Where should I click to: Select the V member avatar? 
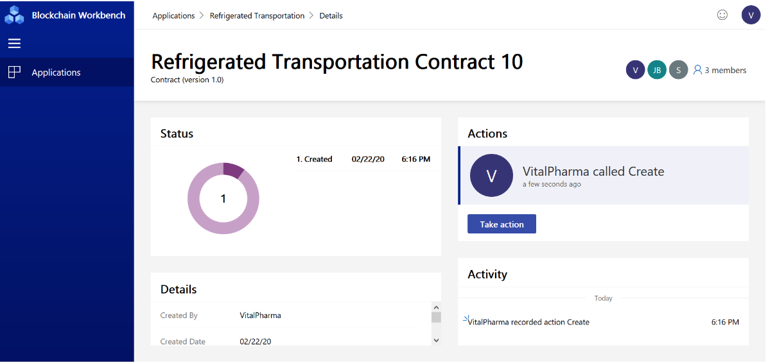pyautogui.click(x=635, y=70)
